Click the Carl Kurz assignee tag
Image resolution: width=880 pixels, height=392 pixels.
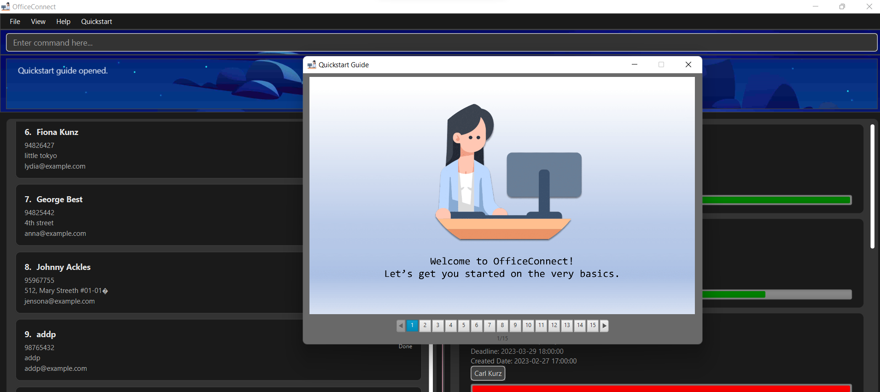pos(488,374)
